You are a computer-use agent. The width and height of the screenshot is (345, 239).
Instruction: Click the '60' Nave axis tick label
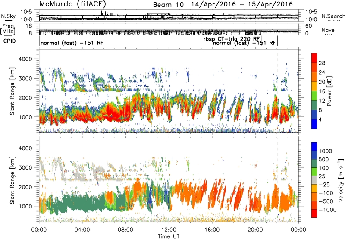pyautogui.click(x=308, y=26)
